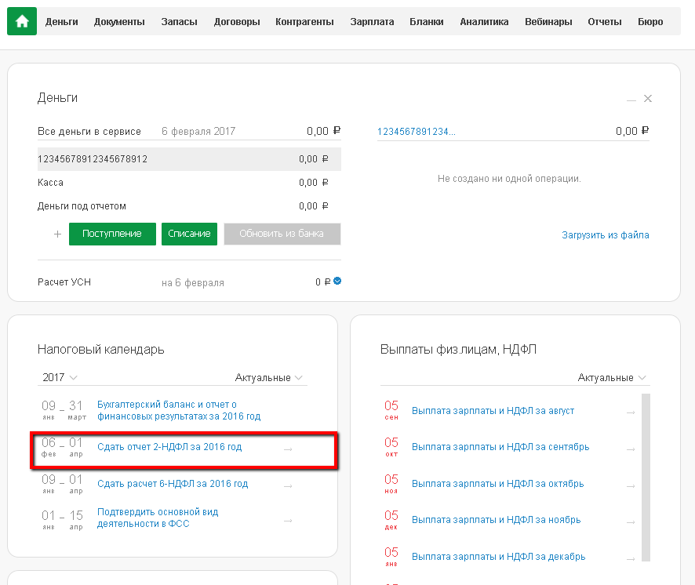Arrow for Выплата зарплаты за сентябрь

631,449
